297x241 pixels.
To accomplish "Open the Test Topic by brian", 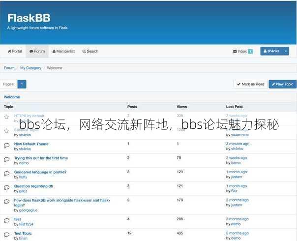I will click(x=23, y=233).
